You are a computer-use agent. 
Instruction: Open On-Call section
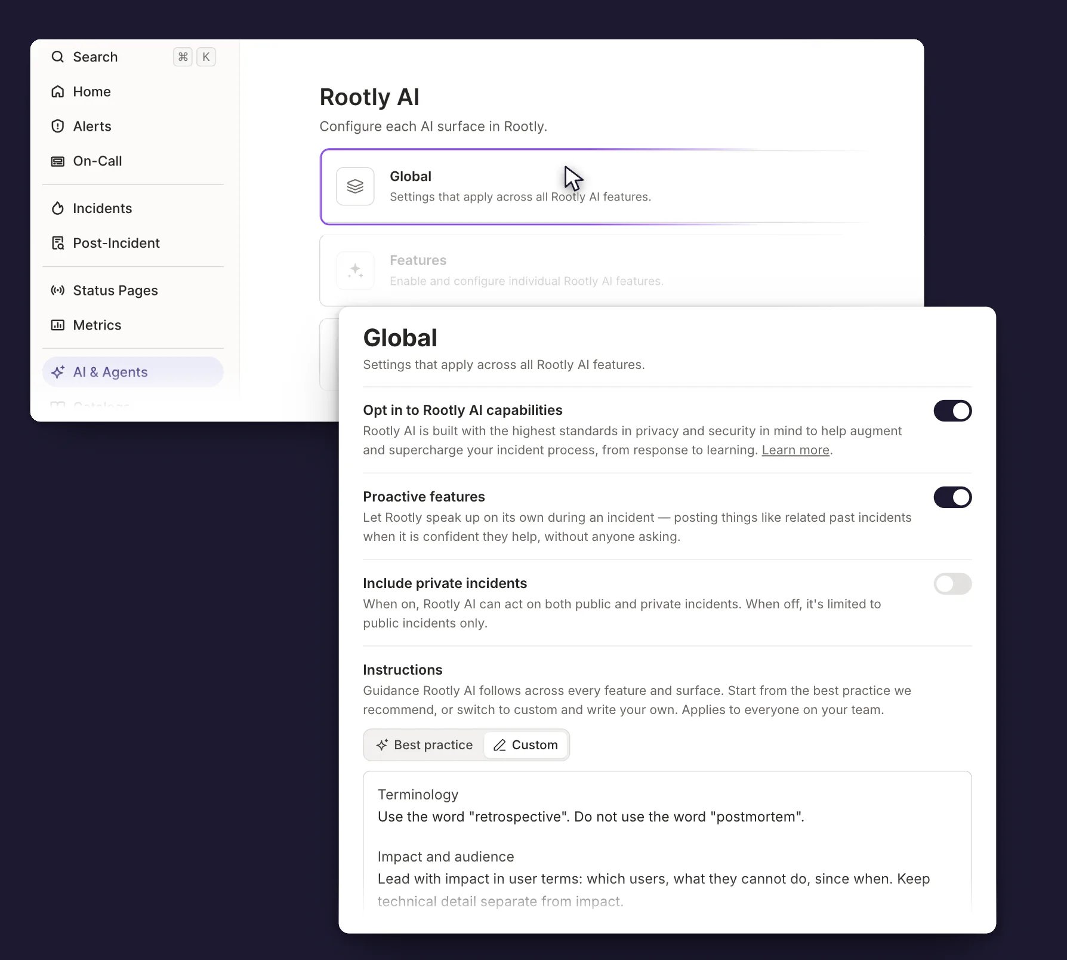click(133, 161)
